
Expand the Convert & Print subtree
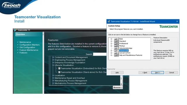pyautogui.click(x=111, y=53)
